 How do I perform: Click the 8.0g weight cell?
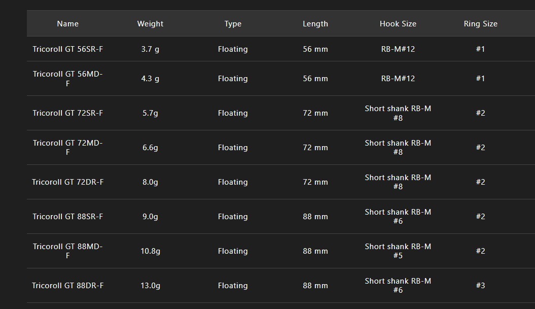(x=150, y=182)
